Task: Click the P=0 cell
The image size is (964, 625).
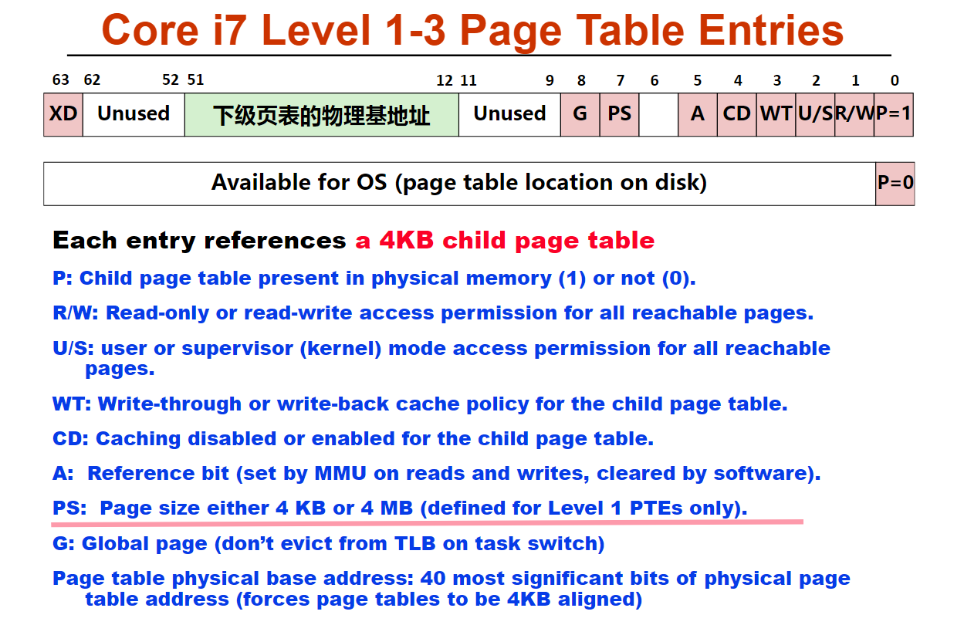Action: pyautogui.click(x=895, y=184)
